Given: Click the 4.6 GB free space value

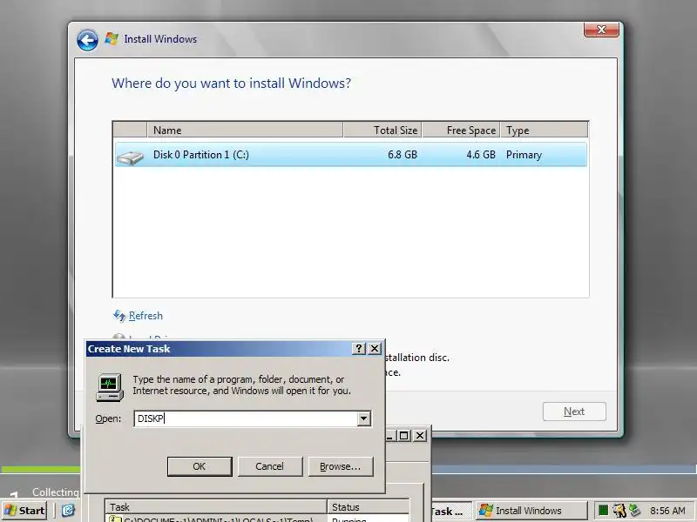Looking at the screenshot, I should pyautogui.click(x=481, y=155).
